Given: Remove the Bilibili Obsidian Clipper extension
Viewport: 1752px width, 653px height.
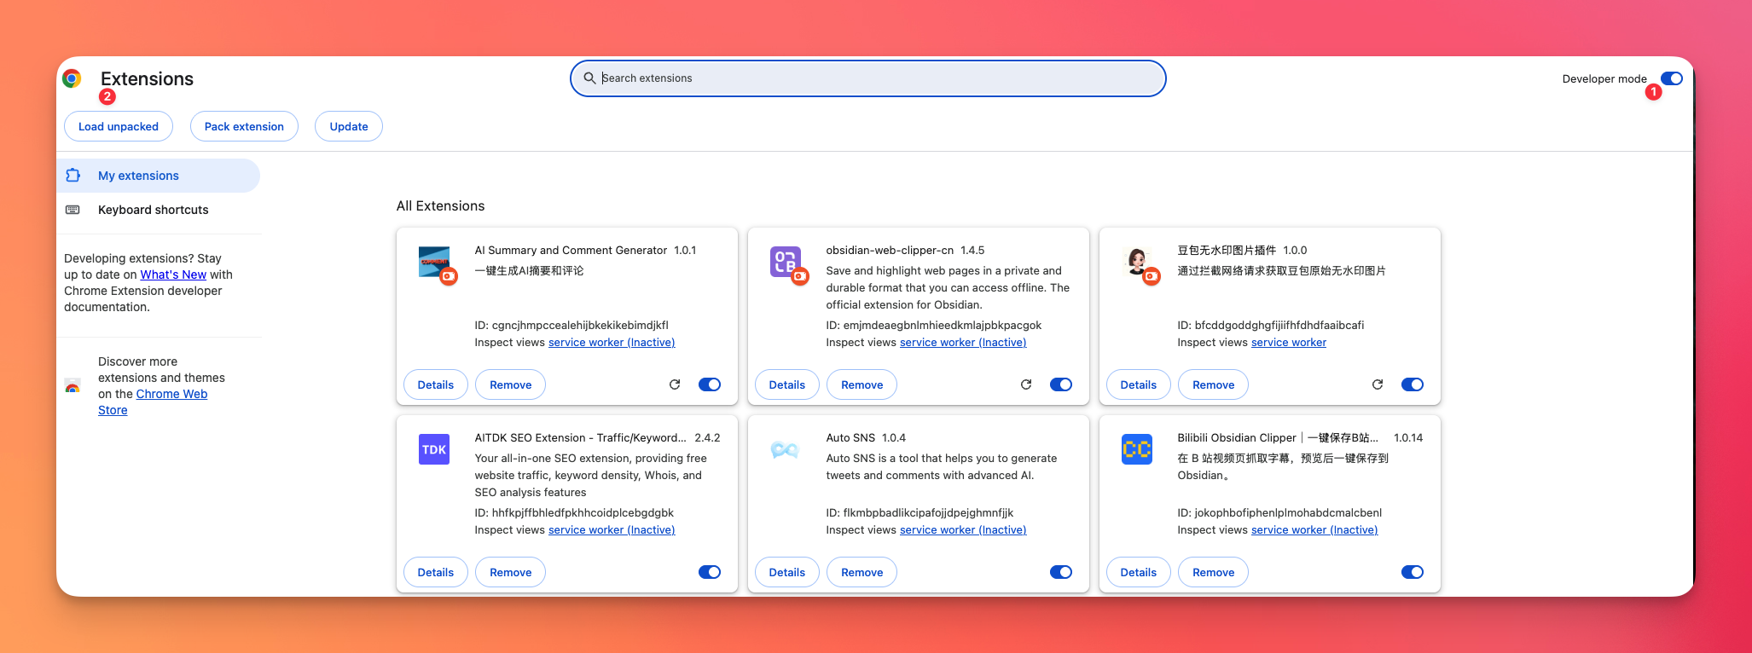Looking at the screenshot, I should pos(1214,572).
